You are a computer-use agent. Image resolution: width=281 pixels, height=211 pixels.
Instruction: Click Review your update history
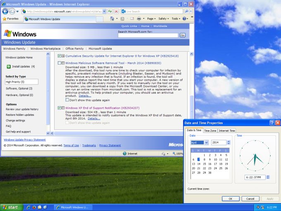22,109
